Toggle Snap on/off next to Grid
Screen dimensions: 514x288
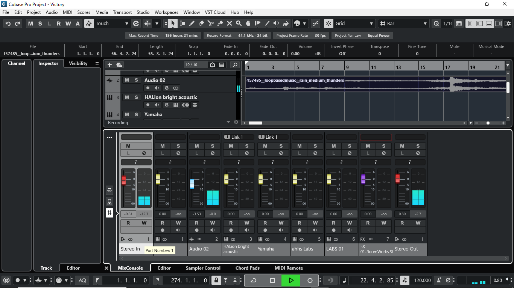click(x=329, y=24)
